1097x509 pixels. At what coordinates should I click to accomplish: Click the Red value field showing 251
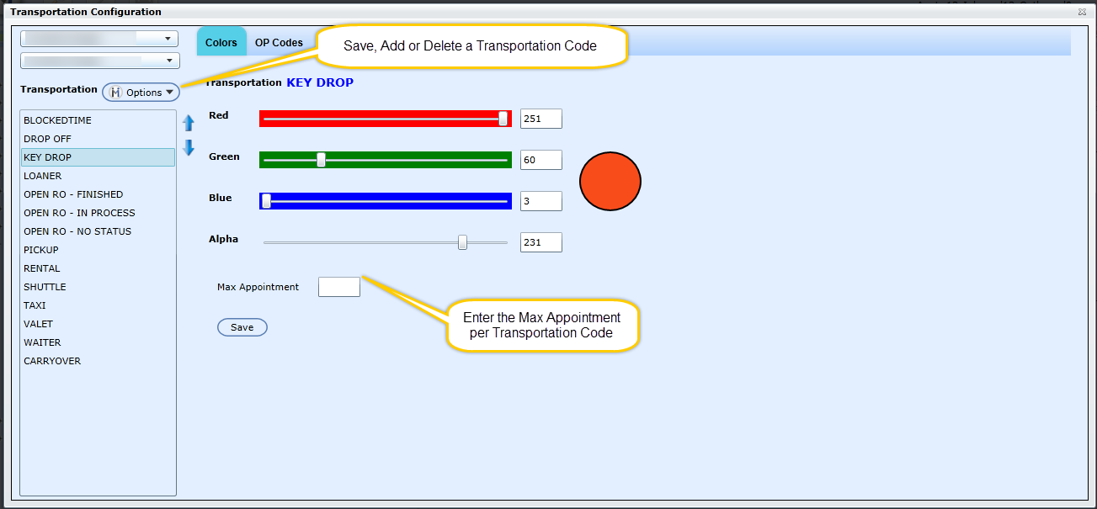pos(541,119)
